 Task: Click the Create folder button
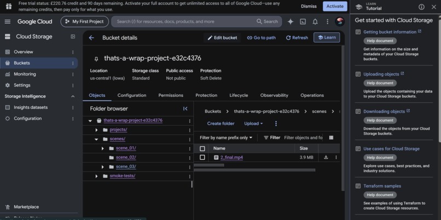(221, 124)
